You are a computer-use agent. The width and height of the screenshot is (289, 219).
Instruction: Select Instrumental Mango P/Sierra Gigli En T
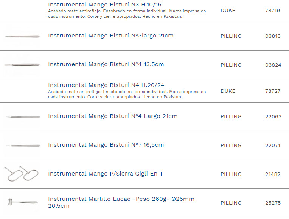pos(106,174)
